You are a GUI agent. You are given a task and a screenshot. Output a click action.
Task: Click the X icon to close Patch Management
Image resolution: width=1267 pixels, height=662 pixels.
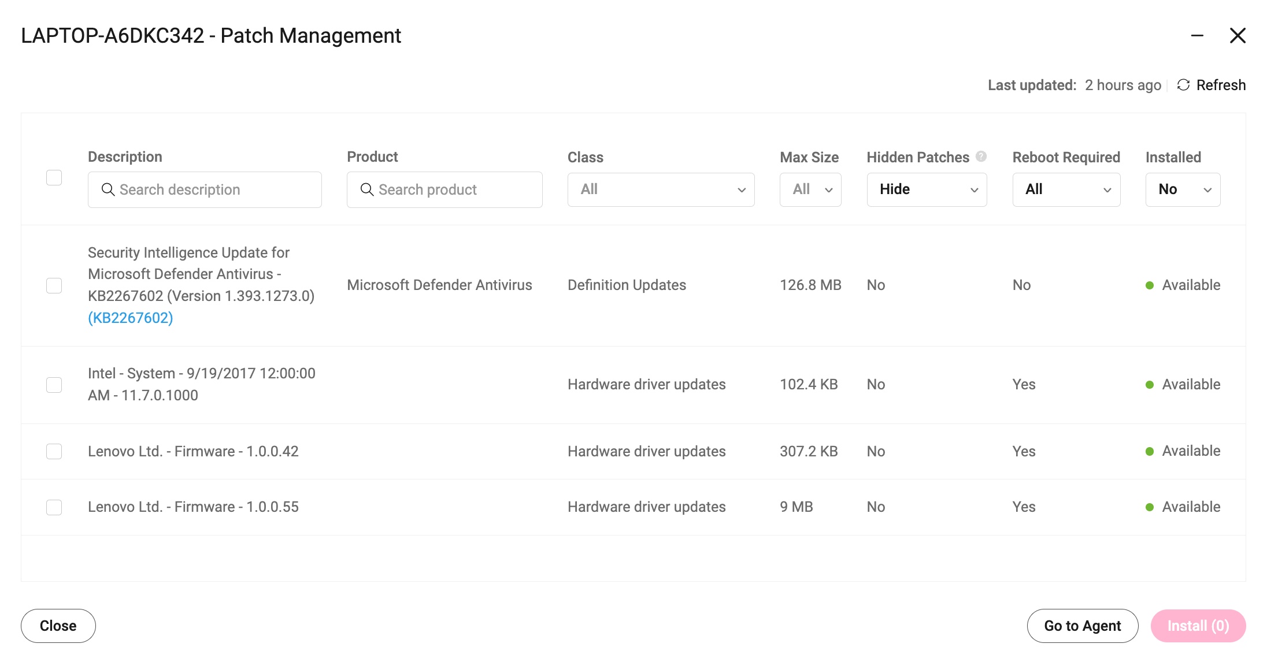[1238, 36]
